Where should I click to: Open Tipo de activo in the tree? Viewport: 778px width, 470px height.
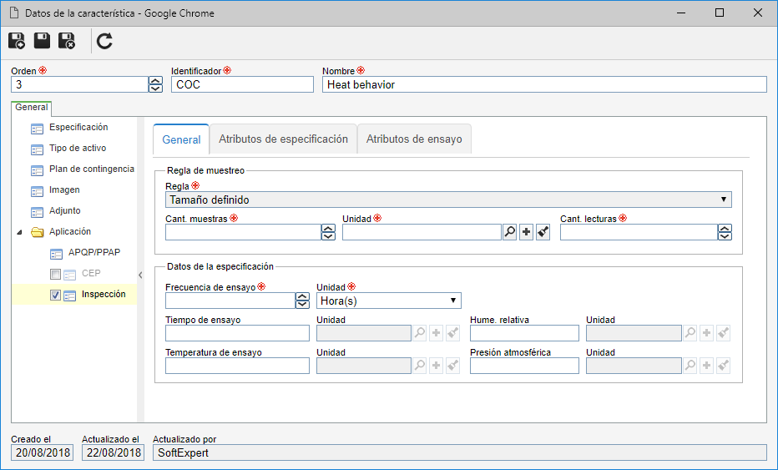pos(78,149)
